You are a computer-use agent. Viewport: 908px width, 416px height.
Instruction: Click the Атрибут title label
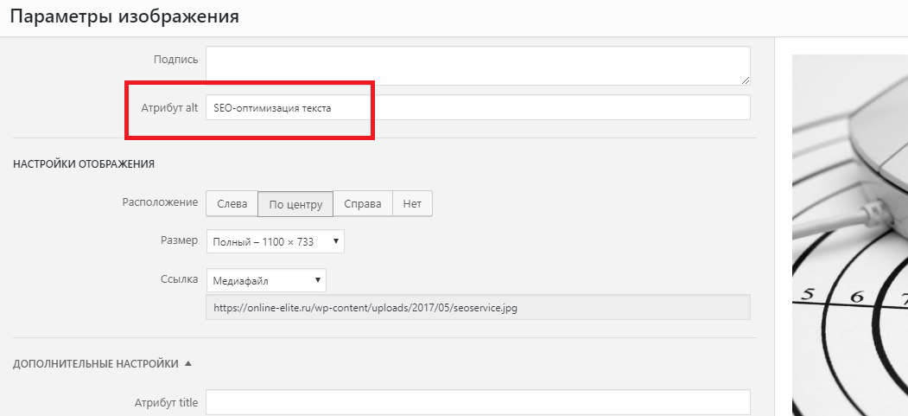click(x=166, y=403)
